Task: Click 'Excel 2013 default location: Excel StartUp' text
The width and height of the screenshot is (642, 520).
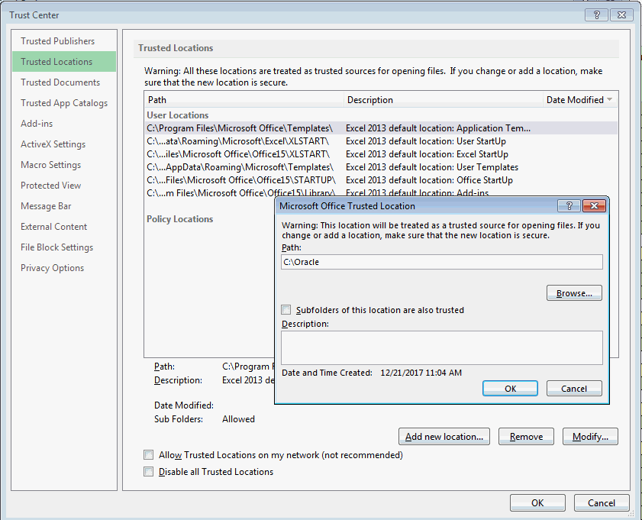Action: [x=427, y=154]
